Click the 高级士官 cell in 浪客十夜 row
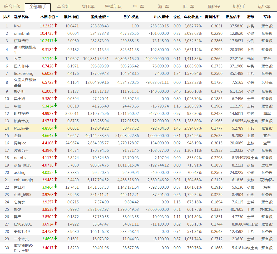 click(x=251, y=121)
